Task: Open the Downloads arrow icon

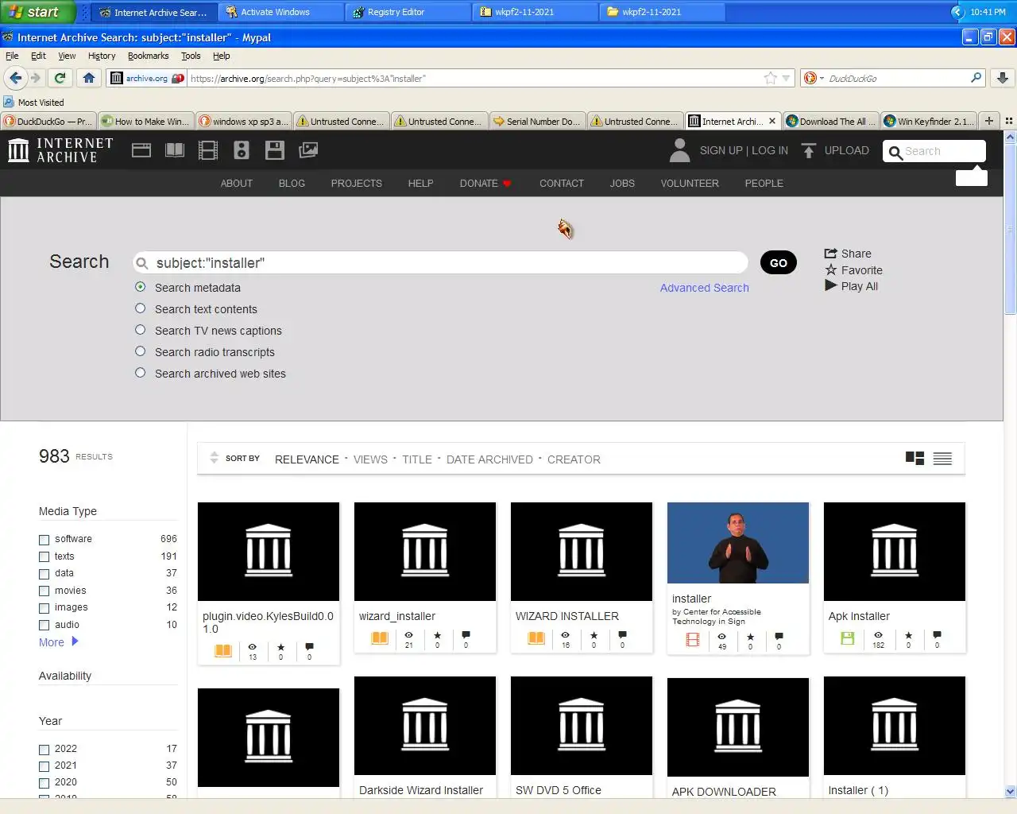Action: tap(1003, 78)
